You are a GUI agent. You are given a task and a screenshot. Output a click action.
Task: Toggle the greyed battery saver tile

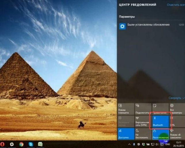click(126, 121)
